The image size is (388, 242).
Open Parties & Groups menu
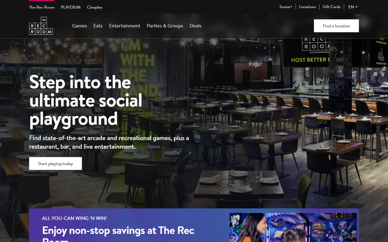pyautogui.click(x=165, y=26)
